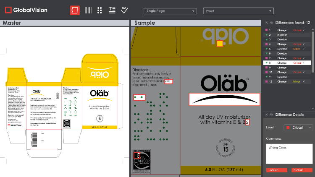Select difference 2 Insertion row
315x177 pixels.
287,35
